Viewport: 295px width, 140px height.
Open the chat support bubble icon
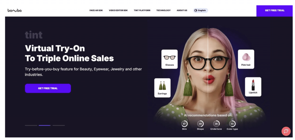286,131
